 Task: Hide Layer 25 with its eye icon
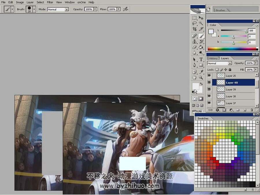pos(209,75)
